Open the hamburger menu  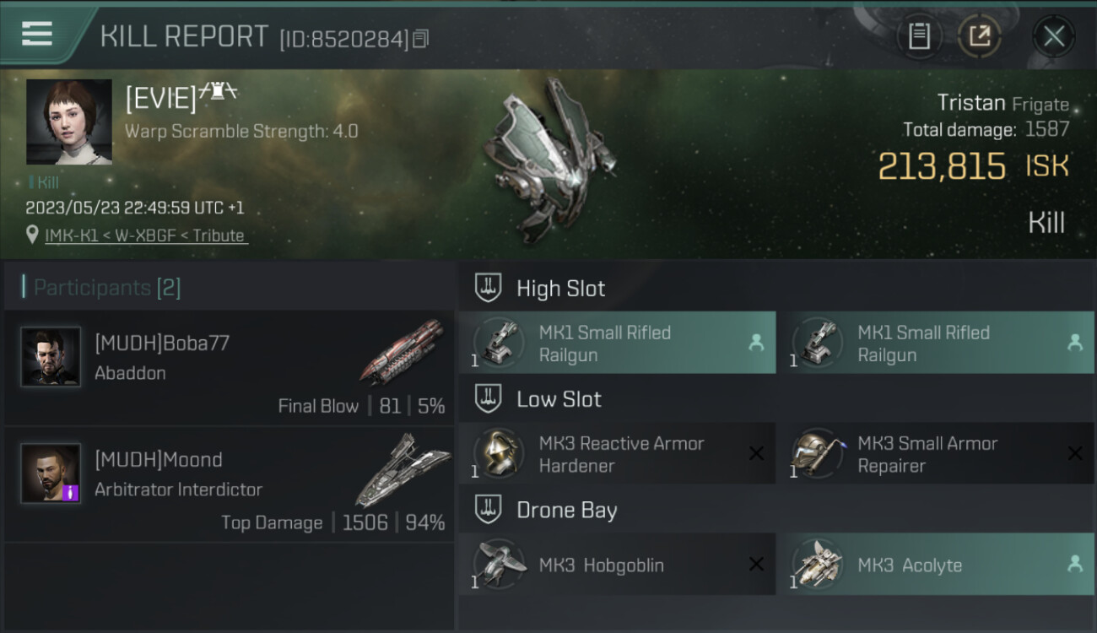click(x=37, y=34)
